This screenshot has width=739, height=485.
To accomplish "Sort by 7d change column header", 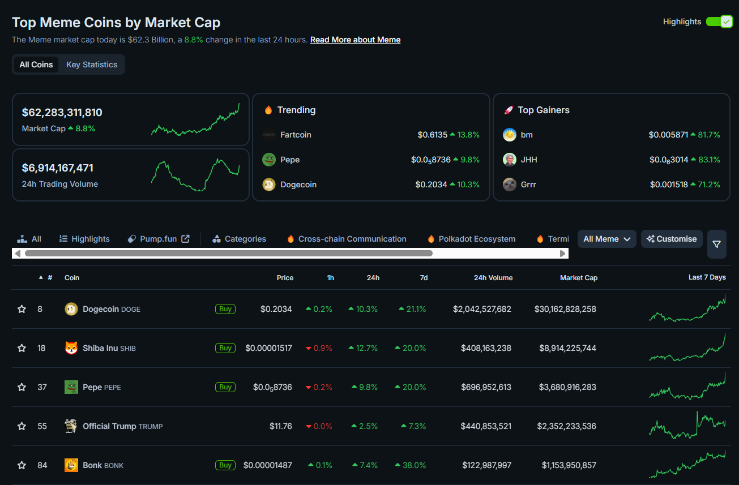I will coord(424,278).
